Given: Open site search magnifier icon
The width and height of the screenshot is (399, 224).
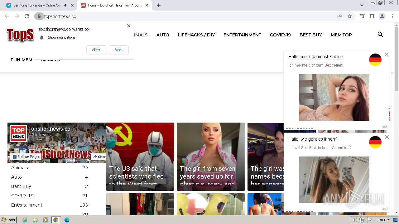Looking at the screenshot, I should pos(380,35).
